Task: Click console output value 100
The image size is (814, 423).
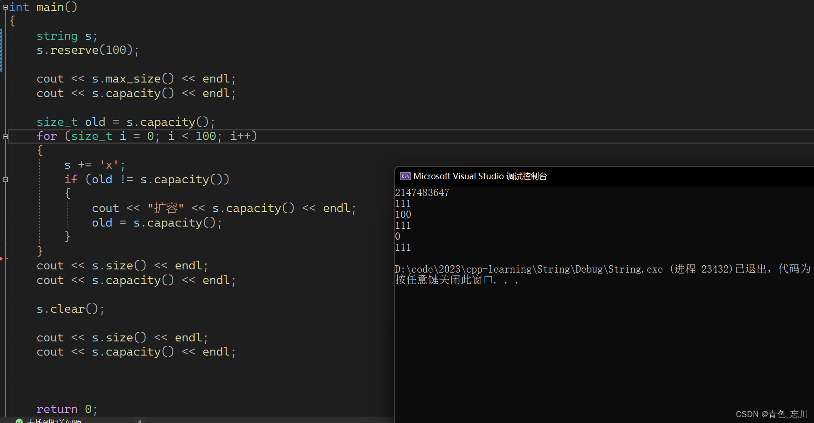Action: pyautogui.click(x=403, y=215)
